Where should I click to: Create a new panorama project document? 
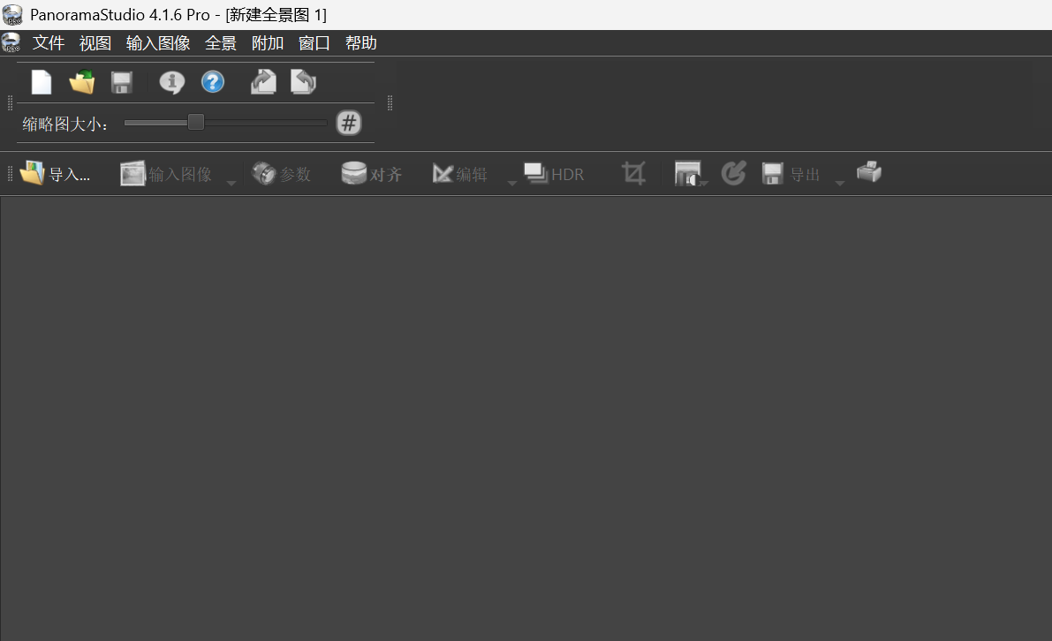41,81
